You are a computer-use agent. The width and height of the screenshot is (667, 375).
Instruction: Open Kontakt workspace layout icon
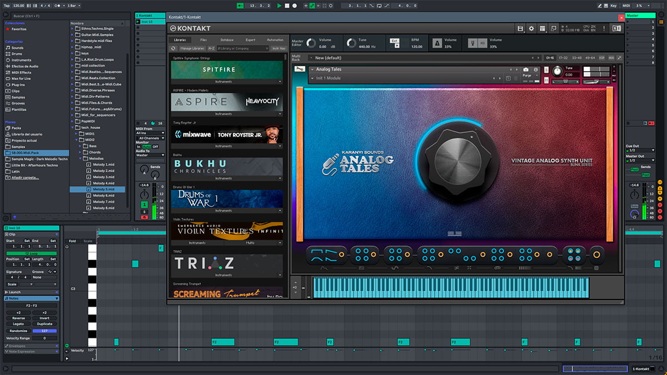542,28
